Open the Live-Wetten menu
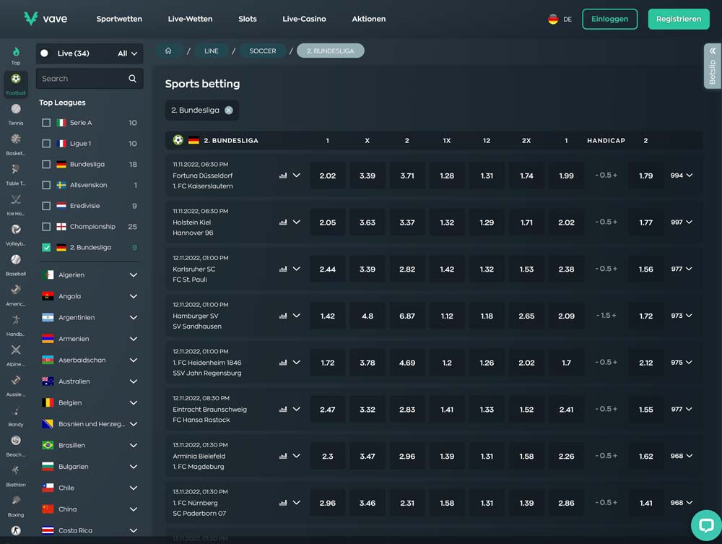Screen dimensions: 722x544 [x=190, y=19]
